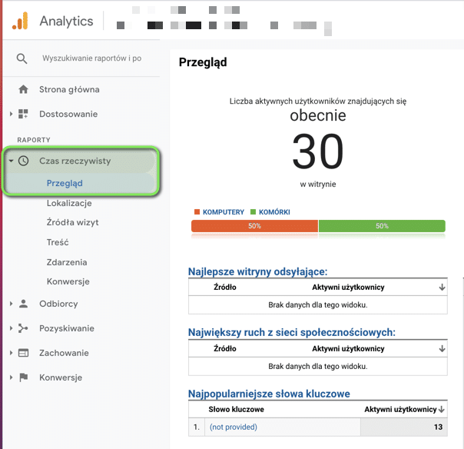Click the Pozyskiwanie label

click(x=67, y=328)
